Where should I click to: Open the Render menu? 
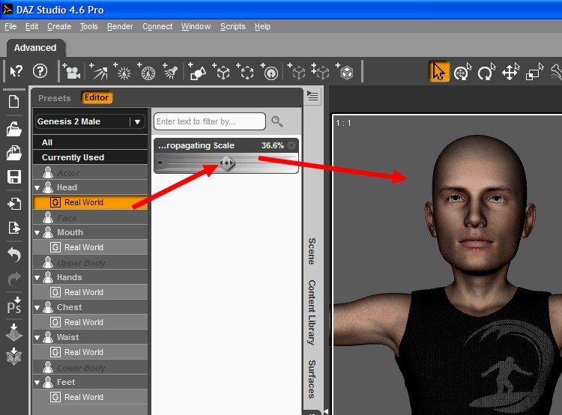click(x=120, y=26)
